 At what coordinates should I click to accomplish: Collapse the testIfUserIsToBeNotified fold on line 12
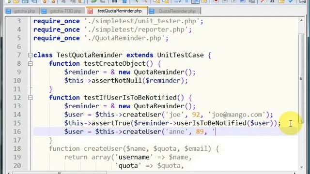[x=30, y=98]
